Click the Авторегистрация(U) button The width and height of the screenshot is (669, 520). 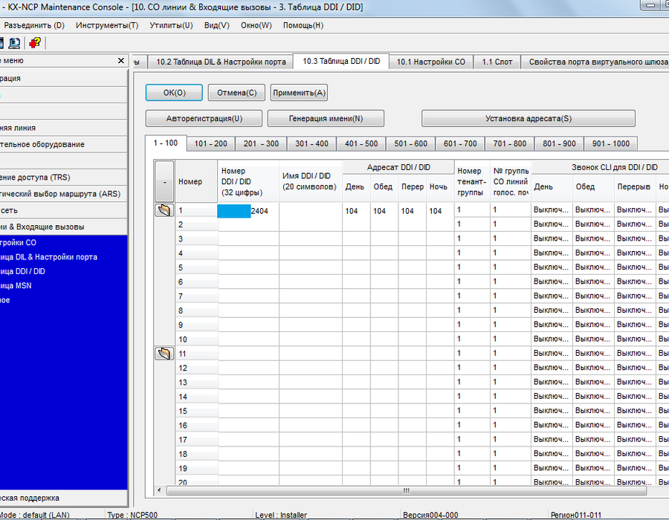pos(204,119)
